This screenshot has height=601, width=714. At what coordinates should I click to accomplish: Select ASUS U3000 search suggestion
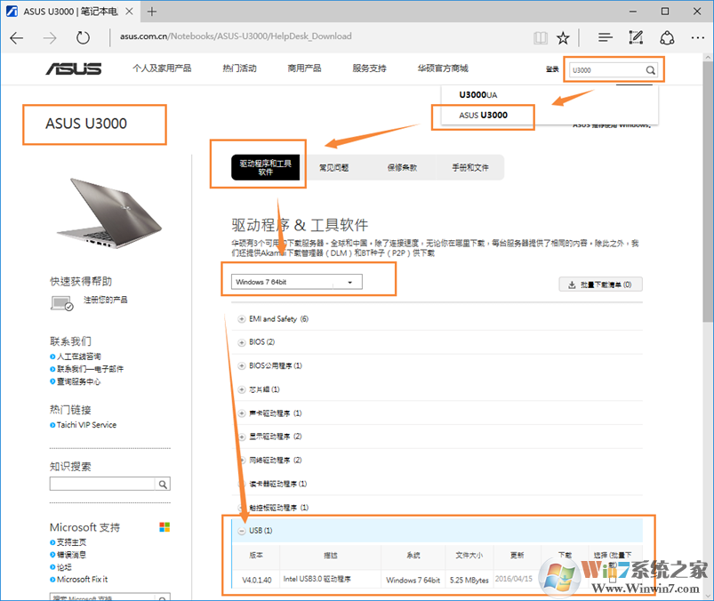483,116
